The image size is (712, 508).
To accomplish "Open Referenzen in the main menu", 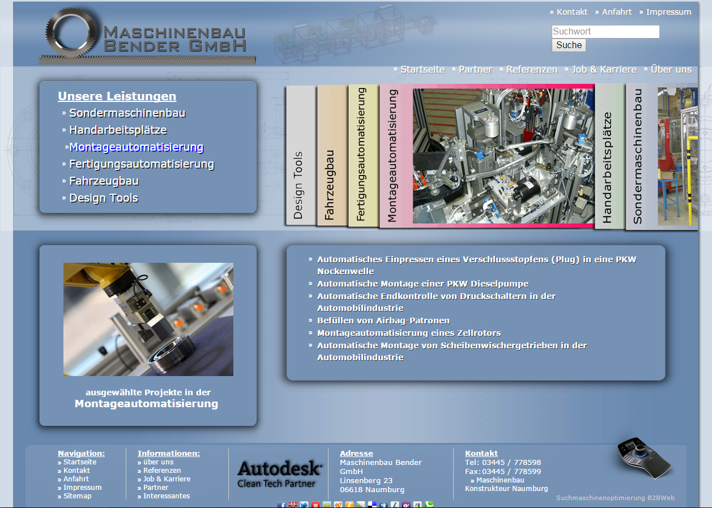I will [532, 70].
